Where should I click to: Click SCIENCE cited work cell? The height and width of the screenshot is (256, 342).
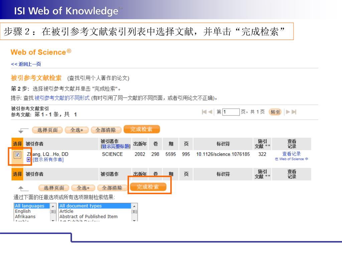click(x=112, y=154)
